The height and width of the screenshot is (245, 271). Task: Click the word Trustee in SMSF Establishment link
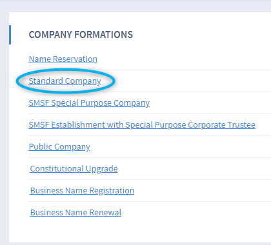pos(241,125)
